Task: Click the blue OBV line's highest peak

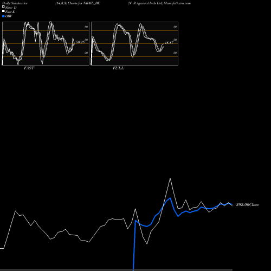Action: pos(170,198)
